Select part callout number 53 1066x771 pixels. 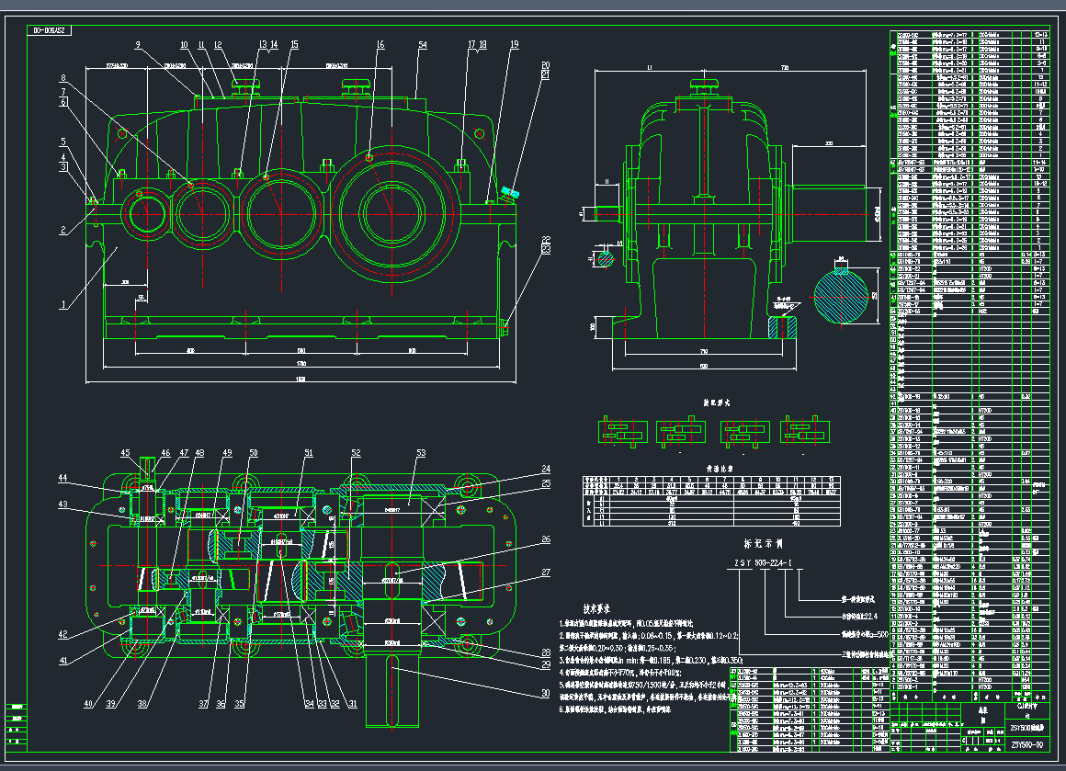coord(421,453)
